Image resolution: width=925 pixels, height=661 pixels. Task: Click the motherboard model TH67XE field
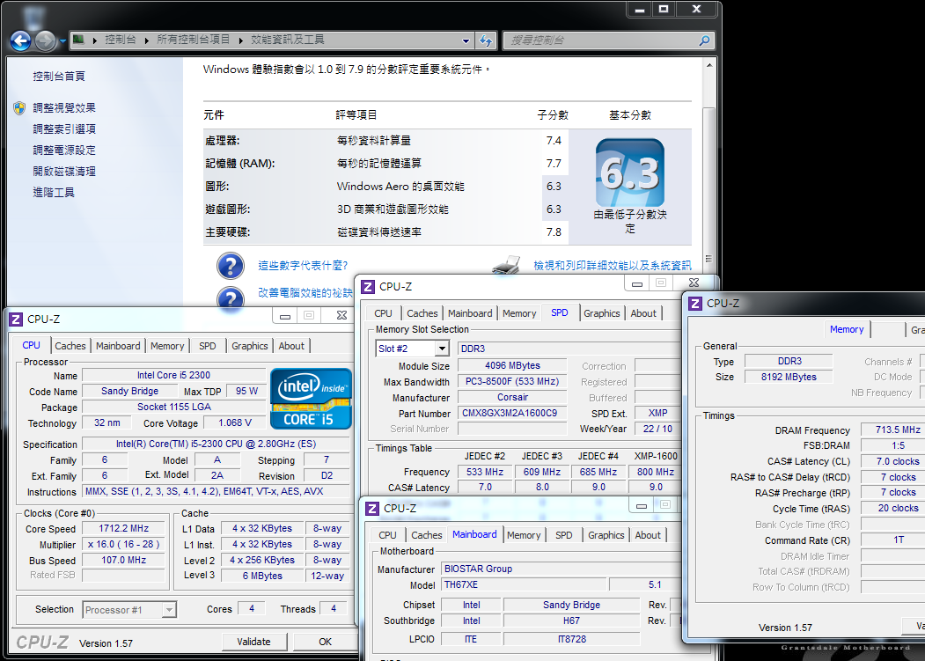point(524,585)
